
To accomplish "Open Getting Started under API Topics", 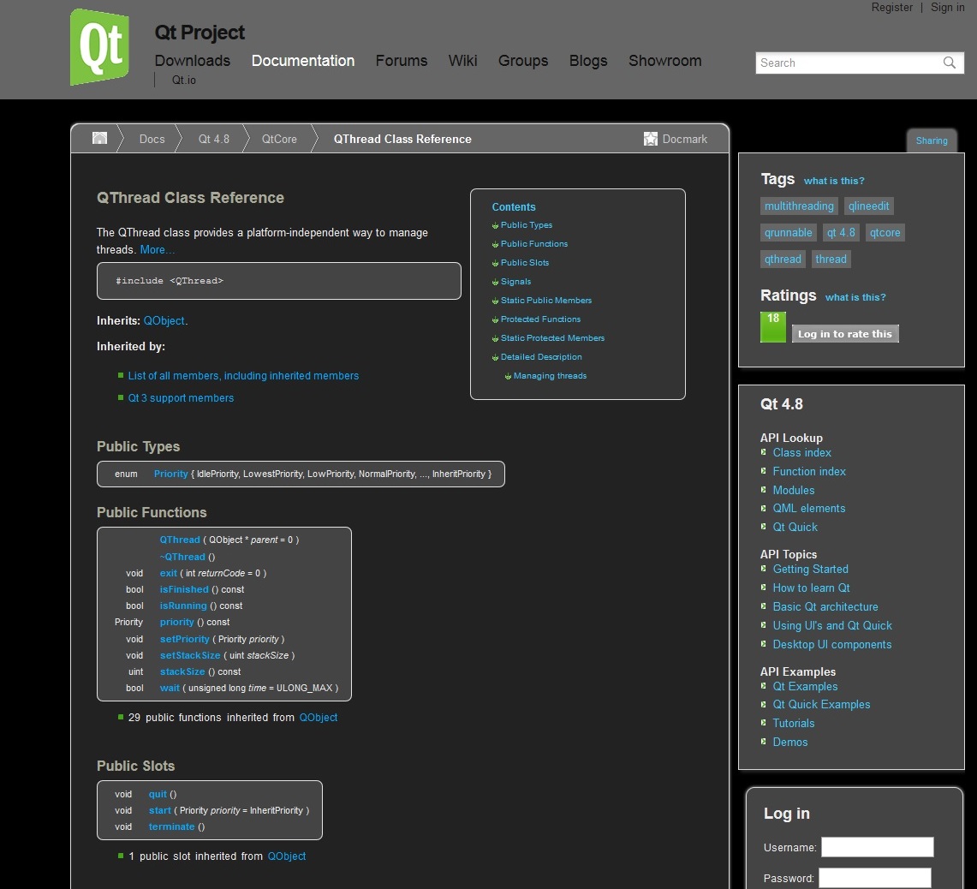I will tap(810, 570).
